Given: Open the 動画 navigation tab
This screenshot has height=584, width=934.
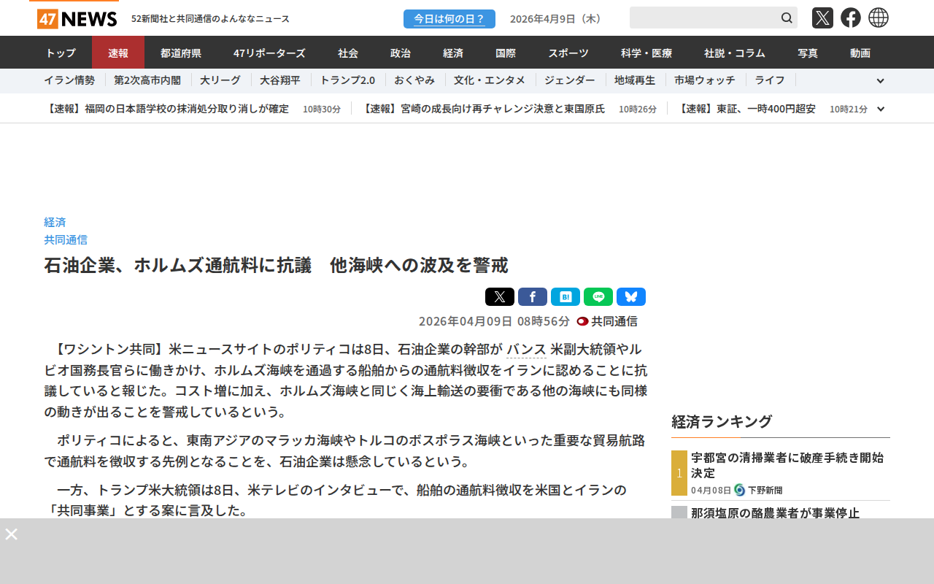Looking at the screenshot, I should (860, 53).
